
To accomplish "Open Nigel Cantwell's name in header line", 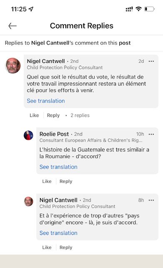I will tap(50, 43).
